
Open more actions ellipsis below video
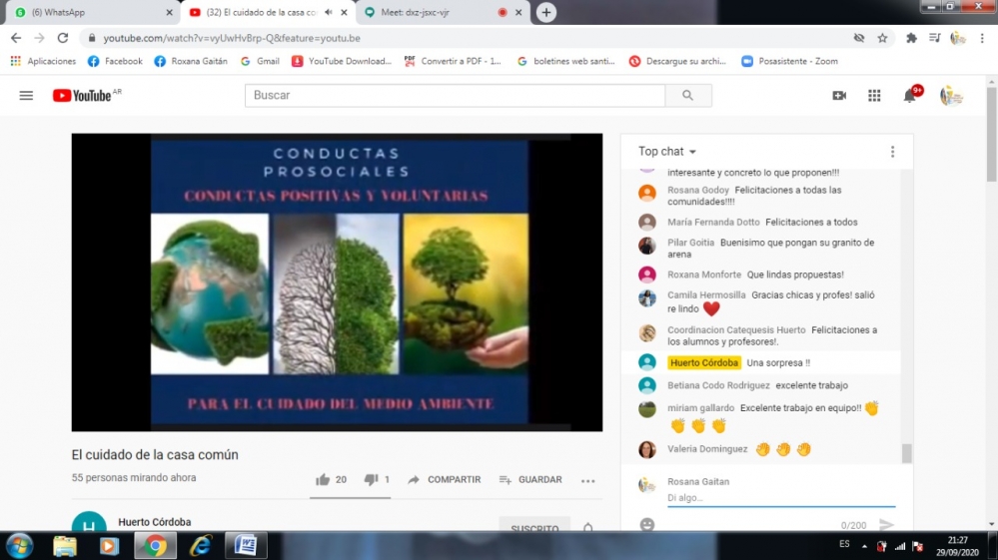[x=587, y=480]
